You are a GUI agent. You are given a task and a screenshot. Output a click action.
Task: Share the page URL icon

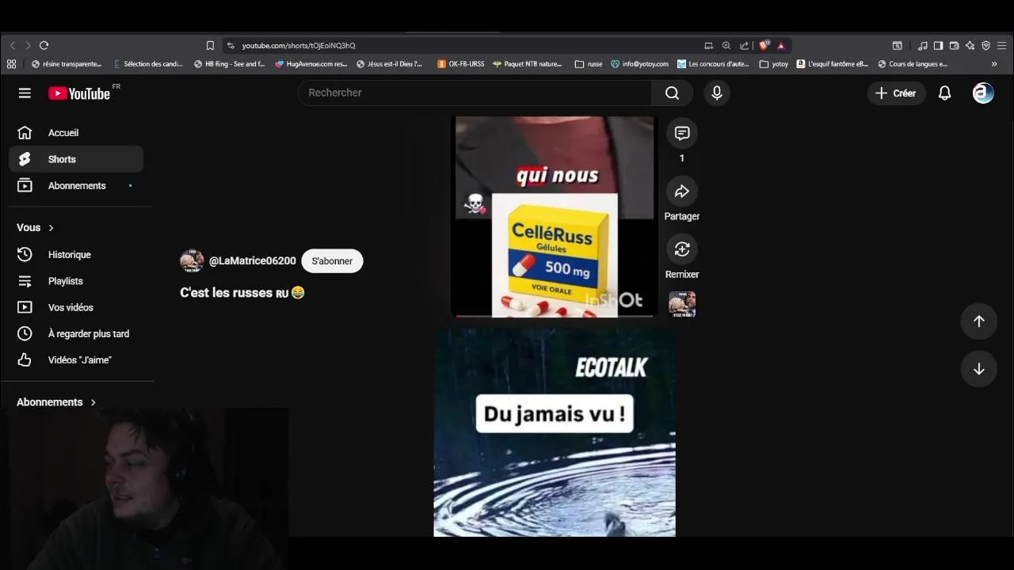[745, 46]
